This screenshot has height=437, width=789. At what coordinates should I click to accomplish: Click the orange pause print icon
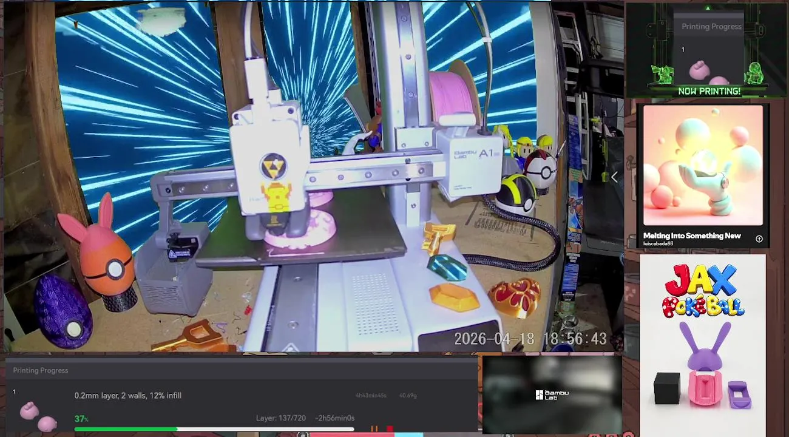click(374, 429)
